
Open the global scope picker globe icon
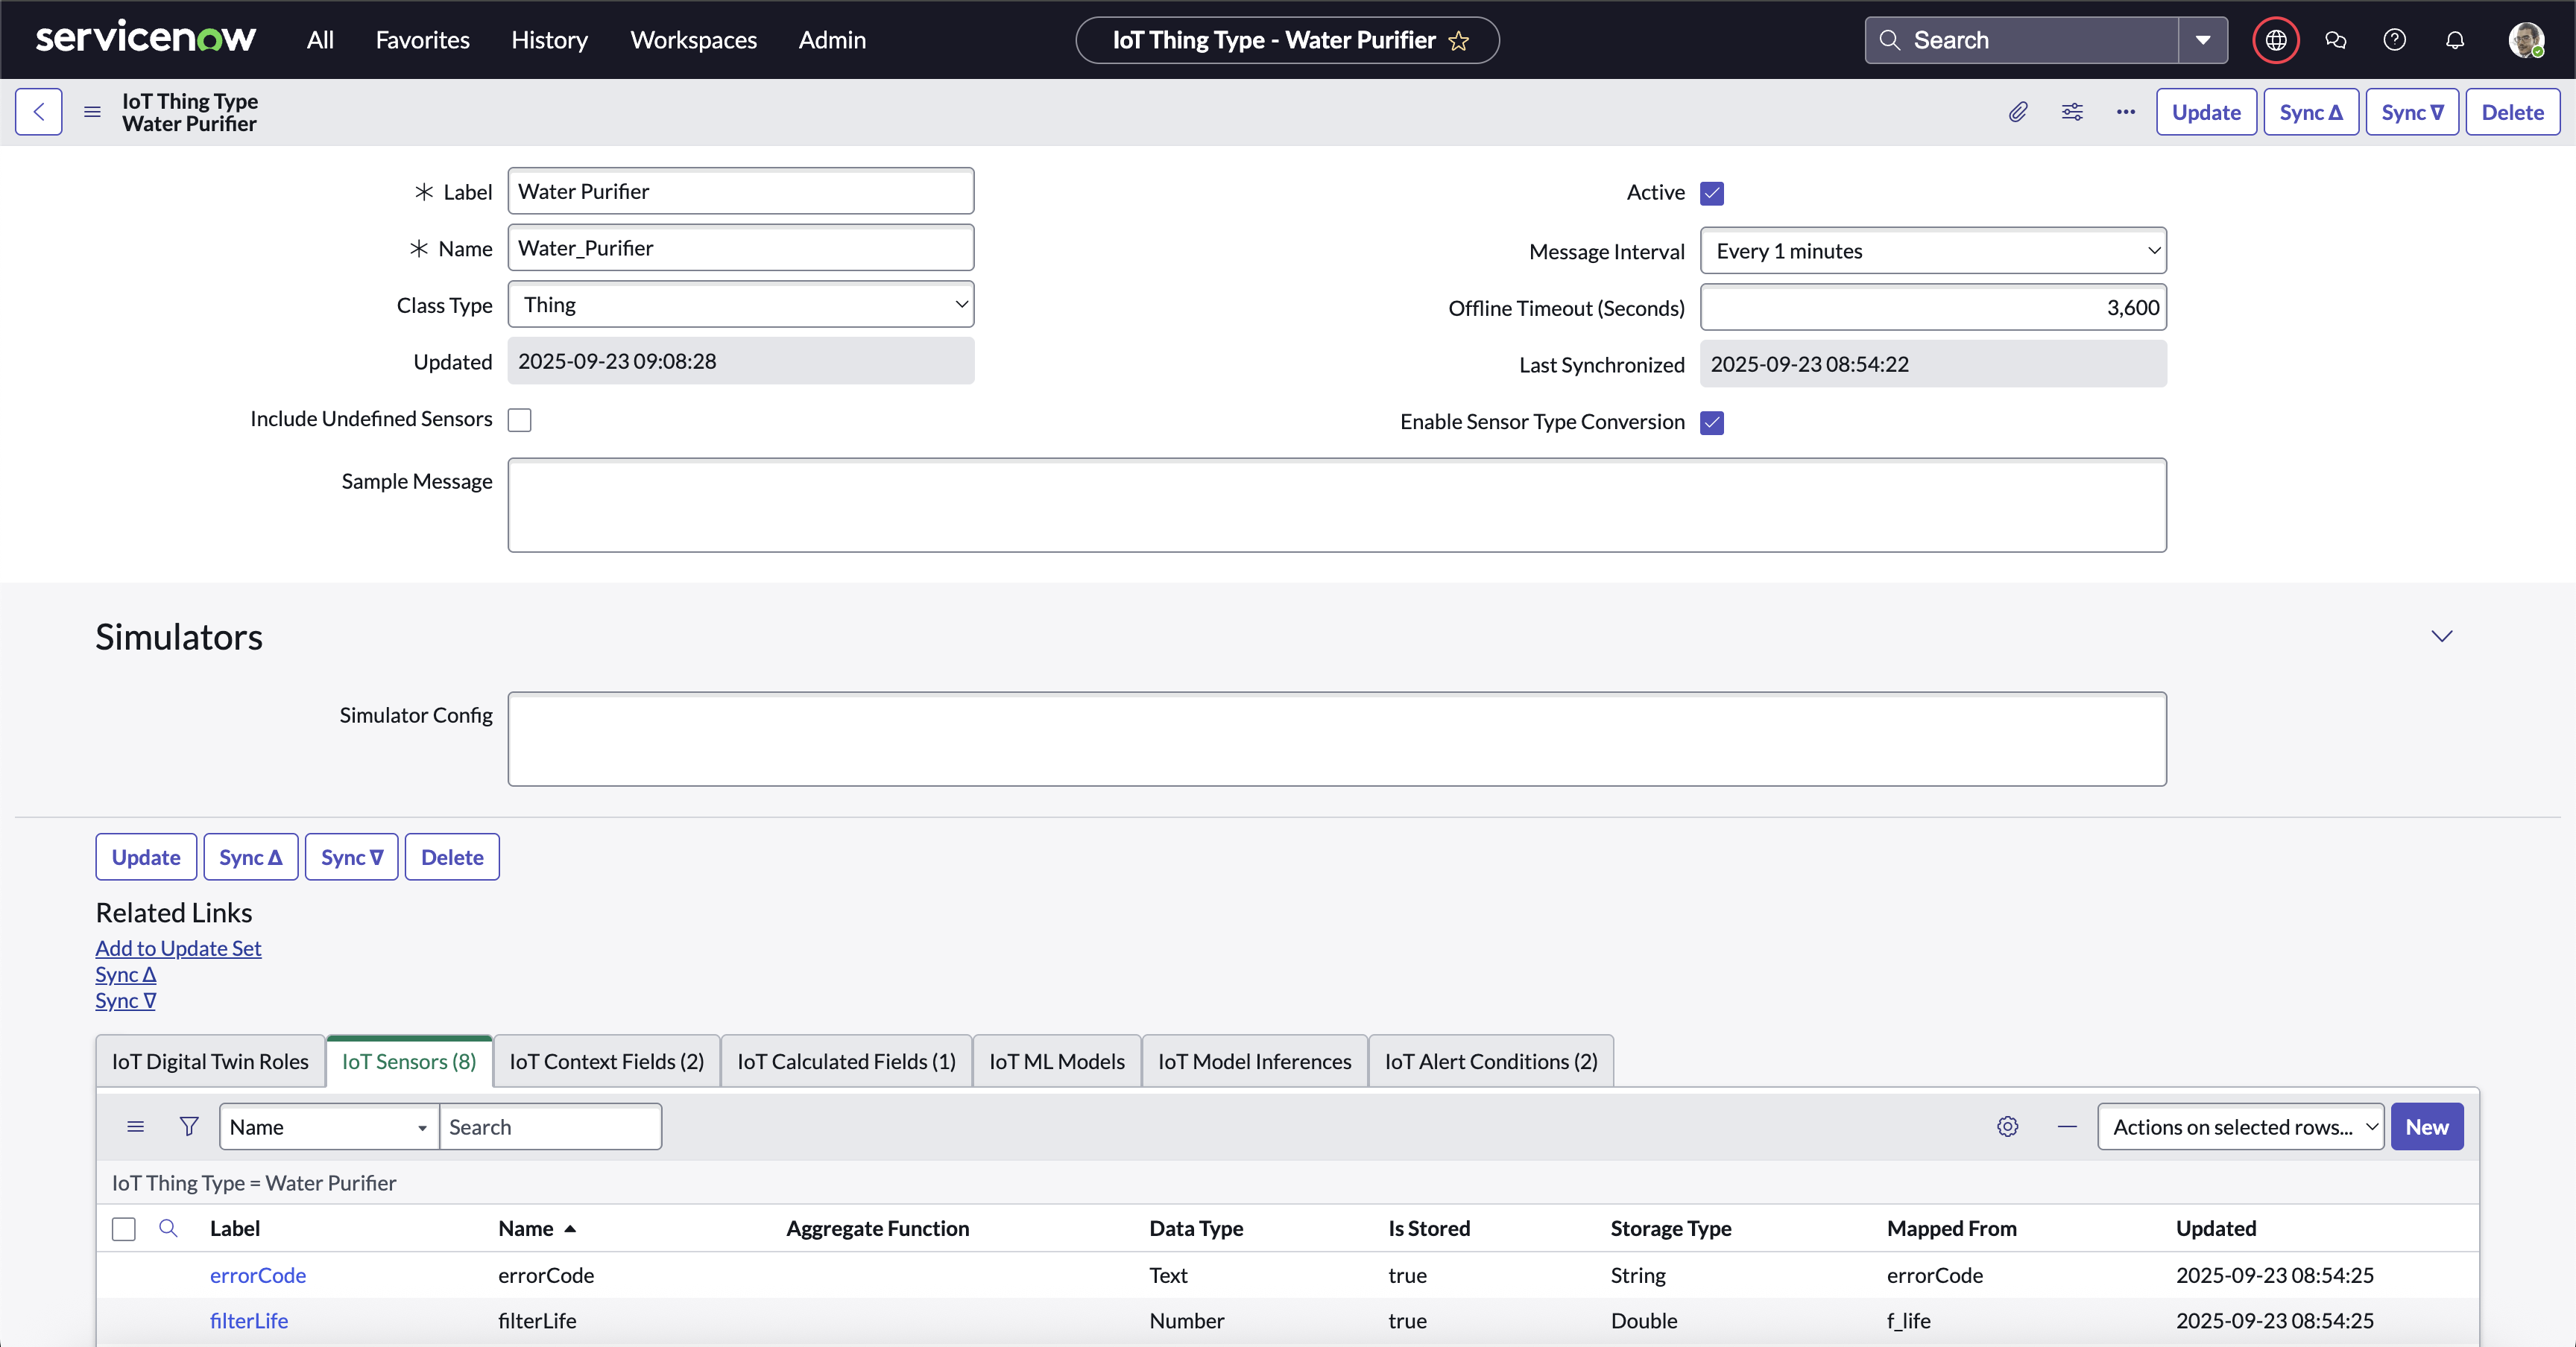coord(2276,40)
